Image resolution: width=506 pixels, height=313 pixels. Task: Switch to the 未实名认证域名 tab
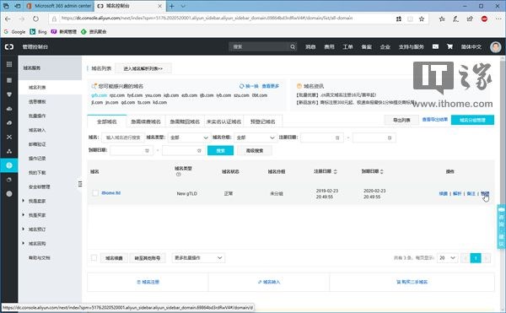pos(224,121)
